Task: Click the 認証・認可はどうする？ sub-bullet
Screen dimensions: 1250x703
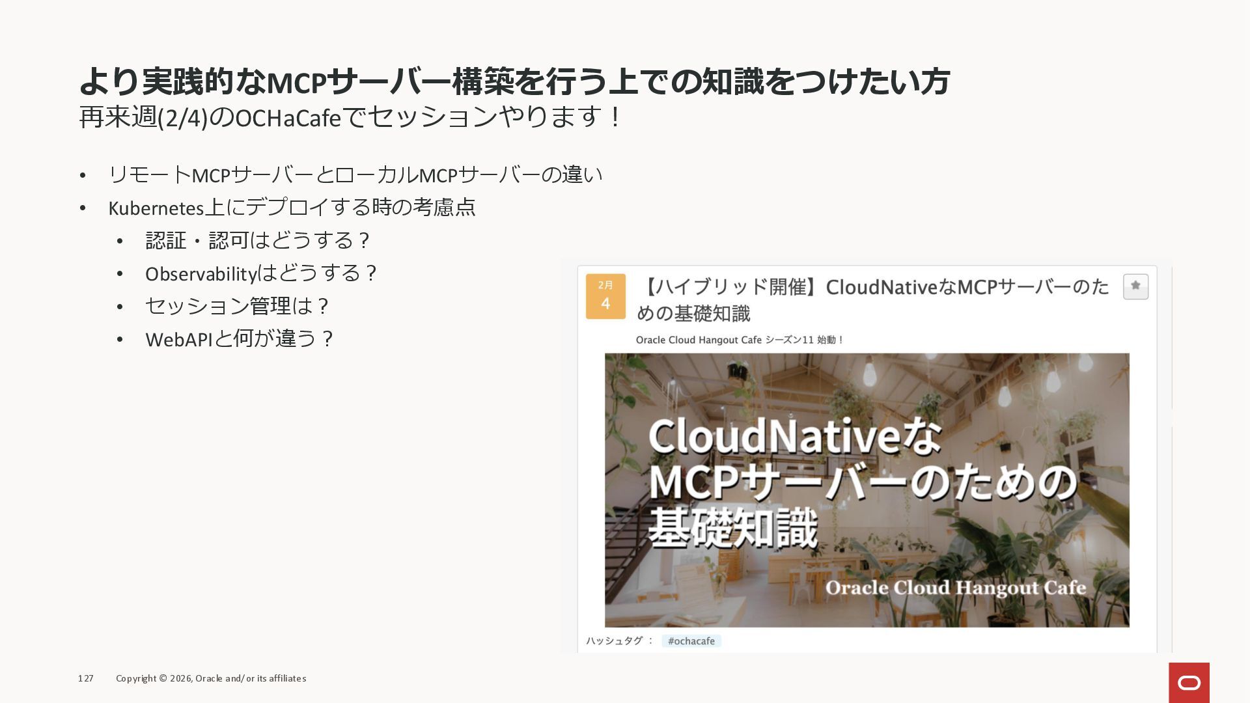Action: click(x=258, y=240)
